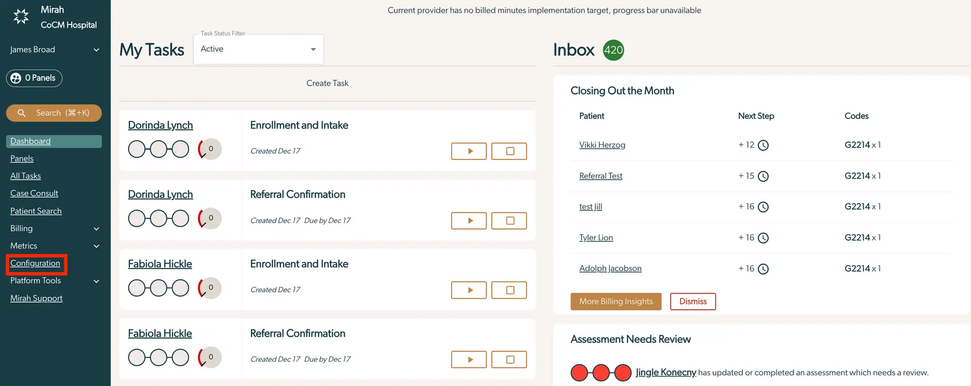Open Dorinda Lynch link on Enrollment card
This screenshot has height=386, width=971.
pos(160,125)
